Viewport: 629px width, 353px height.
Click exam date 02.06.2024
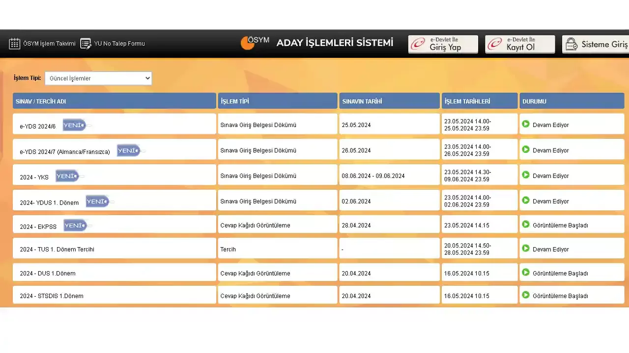coord(356,202)
